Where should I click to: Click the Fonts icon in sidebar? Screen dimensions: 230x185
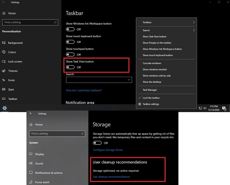4,80
